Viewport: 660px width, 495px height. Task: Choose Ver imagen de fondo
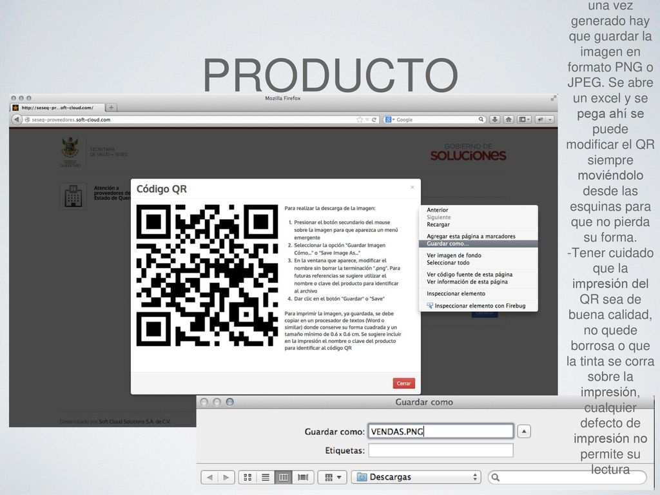pos(454,255)
